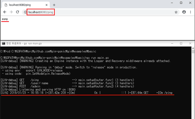The image size is (195, 119).
Task: Minimize the Chrome browser window
Action: tap(172, 3)
